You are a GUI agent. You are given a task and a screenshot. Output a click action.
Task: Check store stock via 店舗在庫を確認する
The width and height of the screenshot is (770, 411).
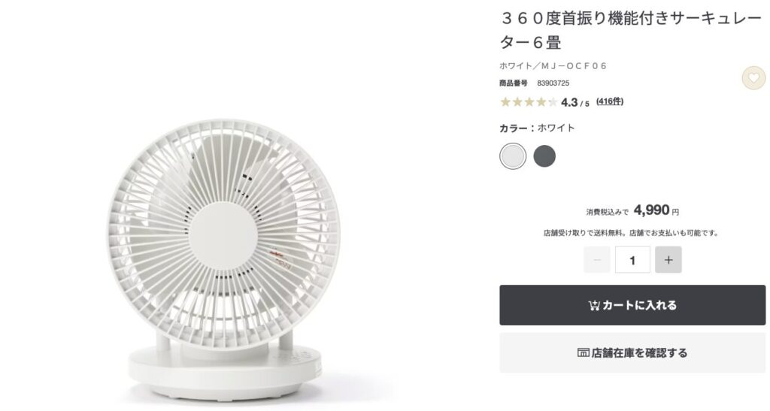tap(632, 352)
